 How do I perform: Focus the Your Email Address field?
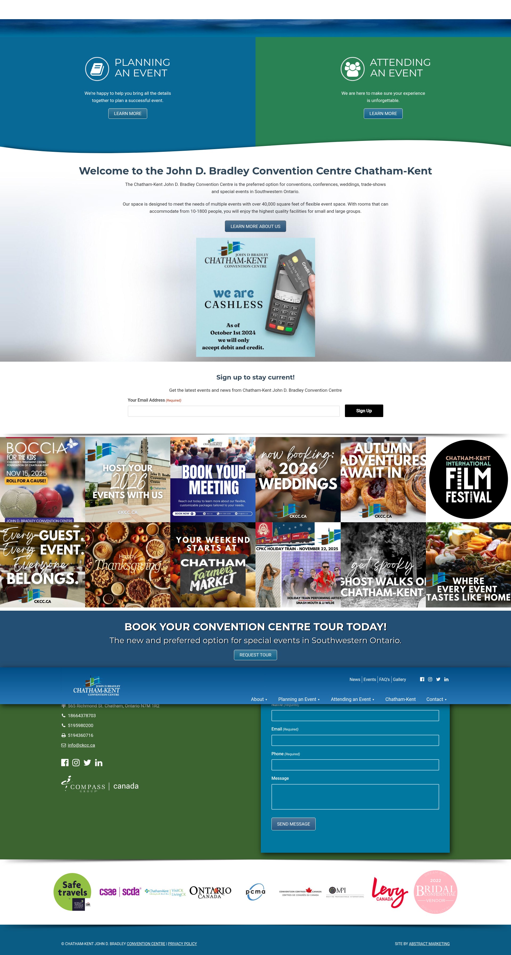[233, 411]
